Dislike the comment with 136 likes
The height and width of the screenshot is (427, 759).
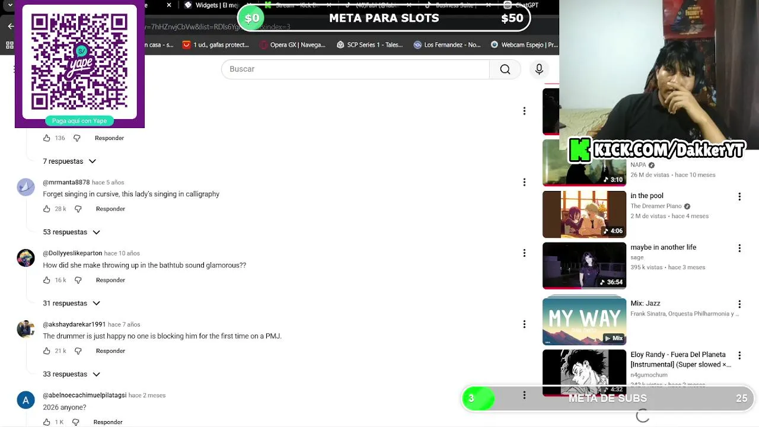77,138
